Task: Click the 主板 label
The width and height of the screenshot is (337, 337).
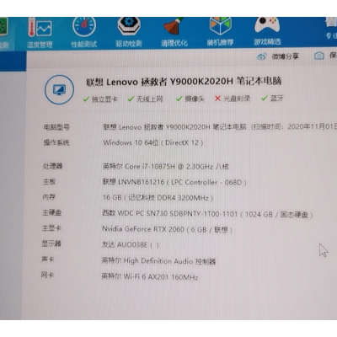Action: click(49, 182)
